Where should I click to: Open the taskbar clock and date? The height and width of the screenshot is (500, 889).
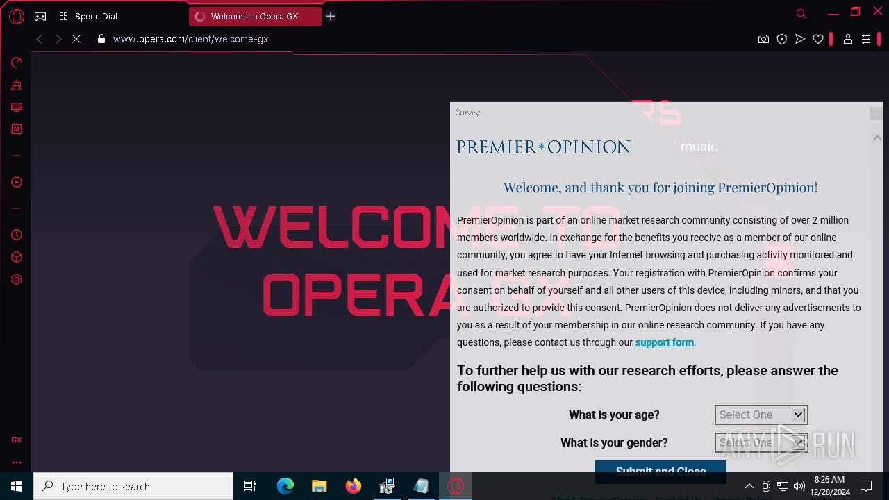point(829,486)
